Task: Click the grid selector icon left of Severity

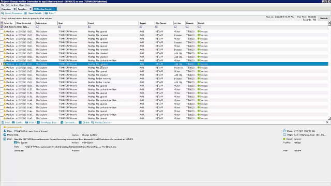Action: (x=2, y=23)
